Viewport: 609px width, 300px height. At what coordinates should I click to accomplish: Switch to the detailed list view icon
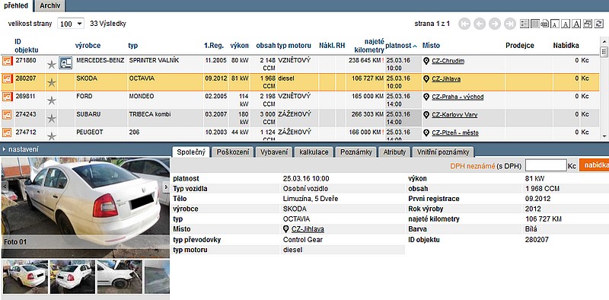(x=525, y=24)
